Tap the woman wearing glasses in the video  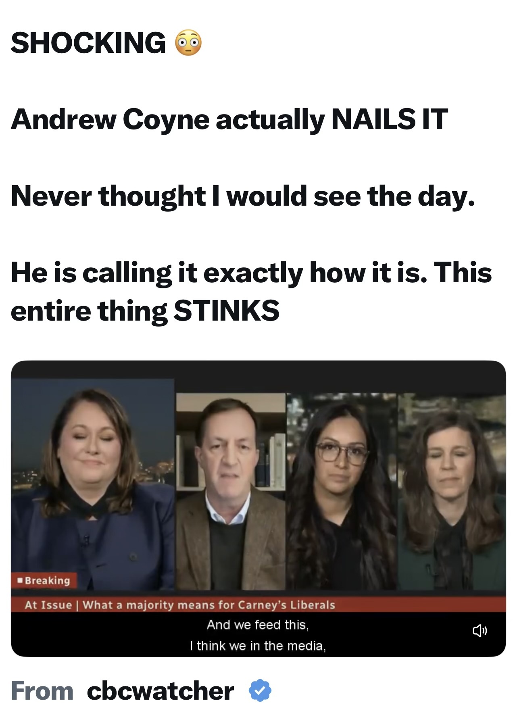point(342,491)
